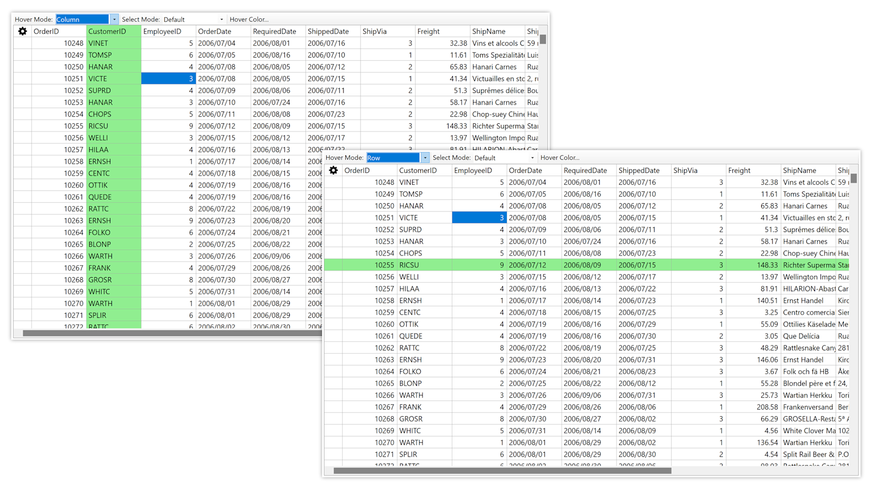Click the gear icon in the back grid

[x=22, y=32]
